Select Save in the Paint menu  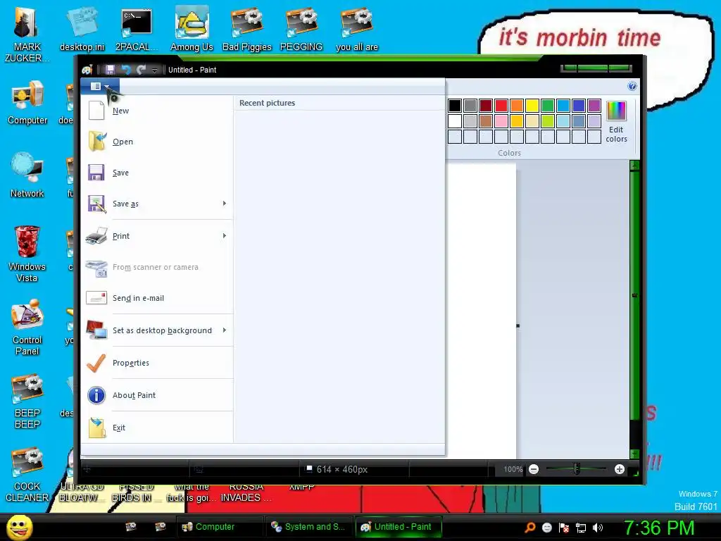157,173
